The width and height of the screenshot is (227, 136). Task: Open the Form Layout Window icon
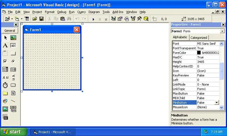click(127, 19)
